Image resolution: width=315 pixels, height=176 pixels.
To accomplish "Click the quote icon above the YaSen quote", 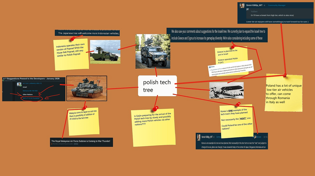I will tap(248, 10).
